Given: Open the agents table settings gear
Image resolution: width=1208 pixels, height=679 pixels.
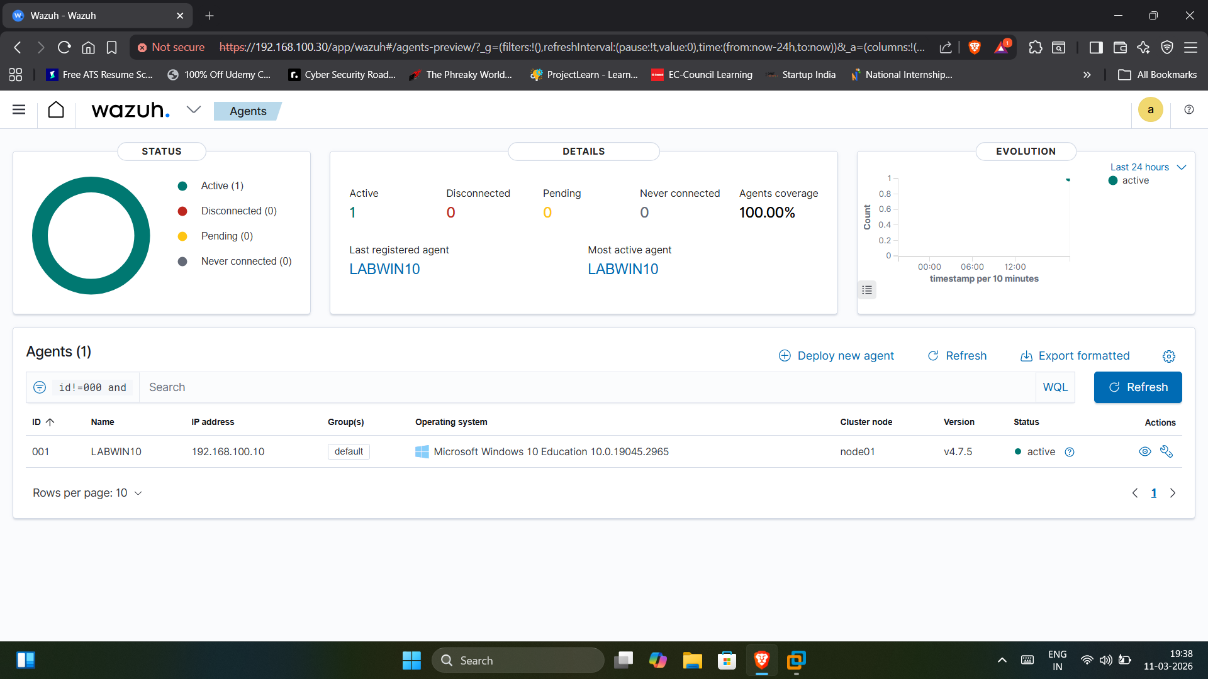Looking at the screenshot, I should coord(1169,356).
